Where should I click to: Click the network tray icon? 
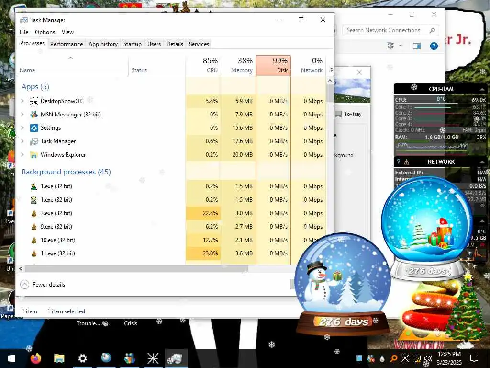coord(417,358)
